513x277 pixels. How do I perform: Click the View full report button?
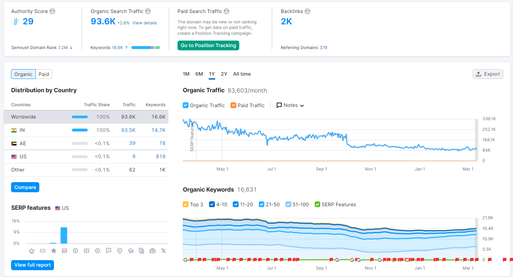point(33,265)
